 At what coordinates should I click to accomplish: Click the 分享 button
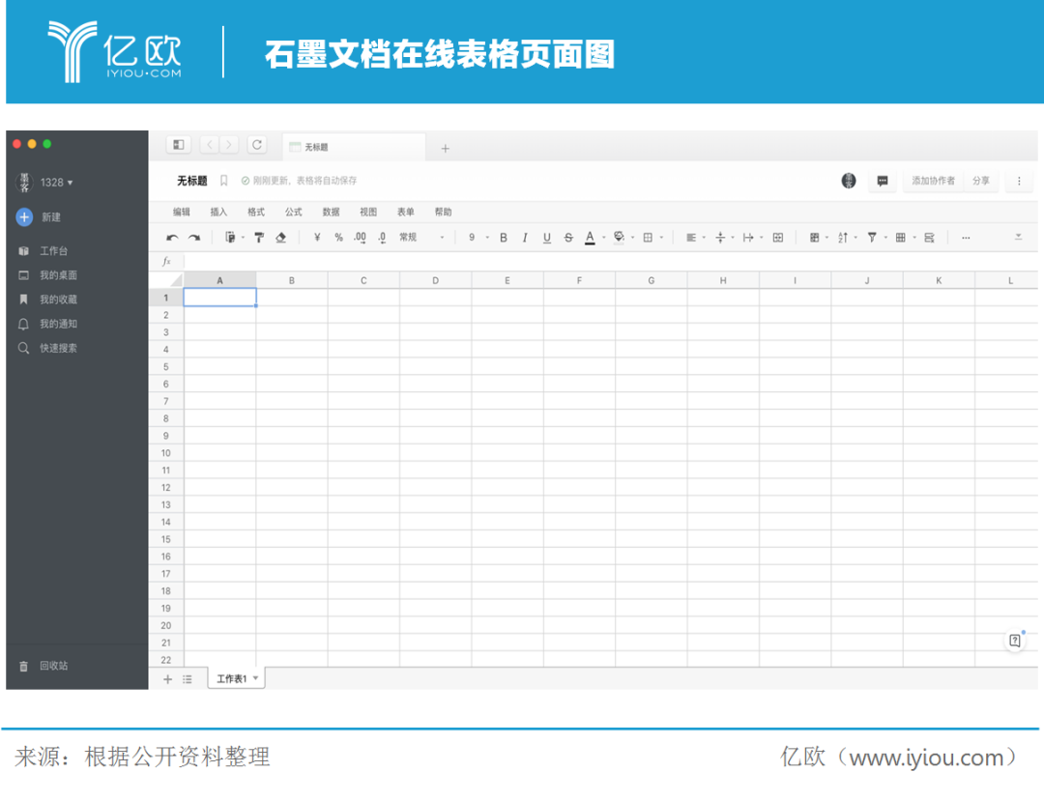[981, 181]
